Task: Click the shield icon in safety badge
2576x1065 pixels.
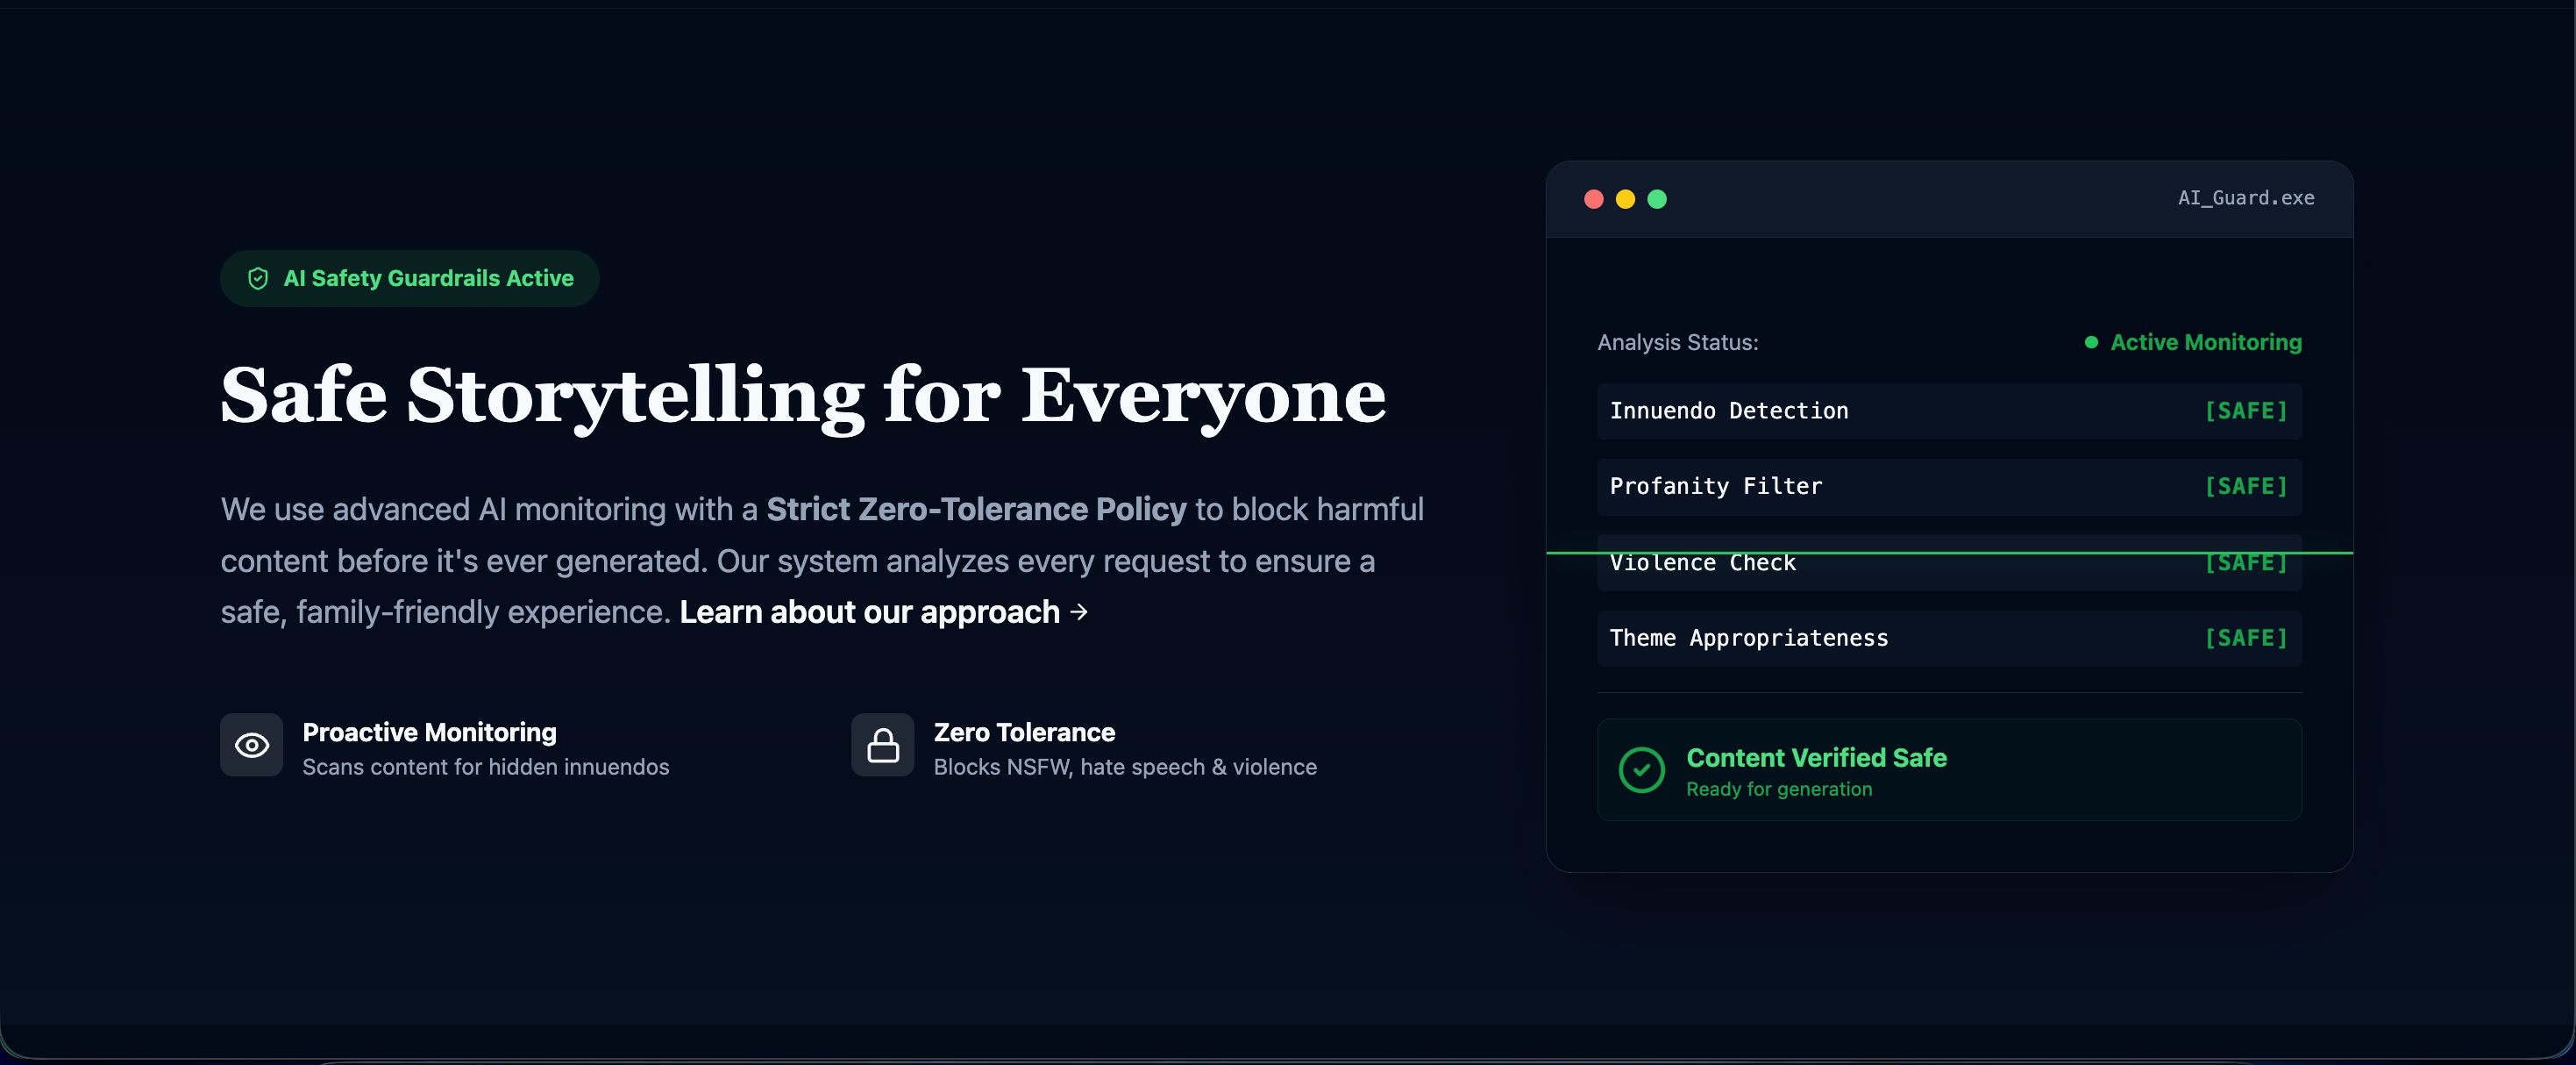Action: tap(258, 278)
